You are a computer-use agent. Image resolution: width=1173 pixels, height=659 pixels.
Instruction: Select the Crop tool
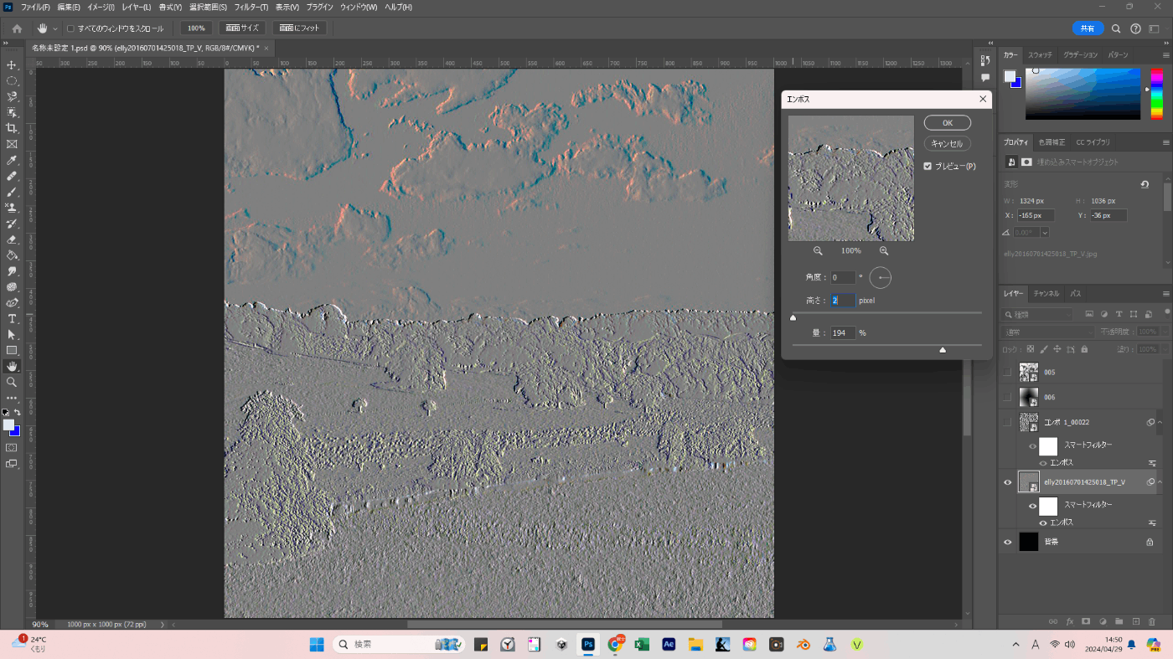coord(12,128)
